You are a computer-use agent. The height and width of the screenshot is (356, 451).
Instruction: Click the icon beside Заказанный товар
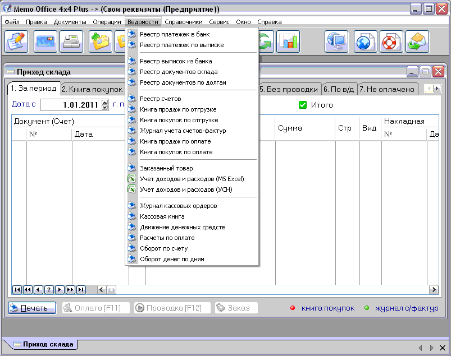point(132,168)
